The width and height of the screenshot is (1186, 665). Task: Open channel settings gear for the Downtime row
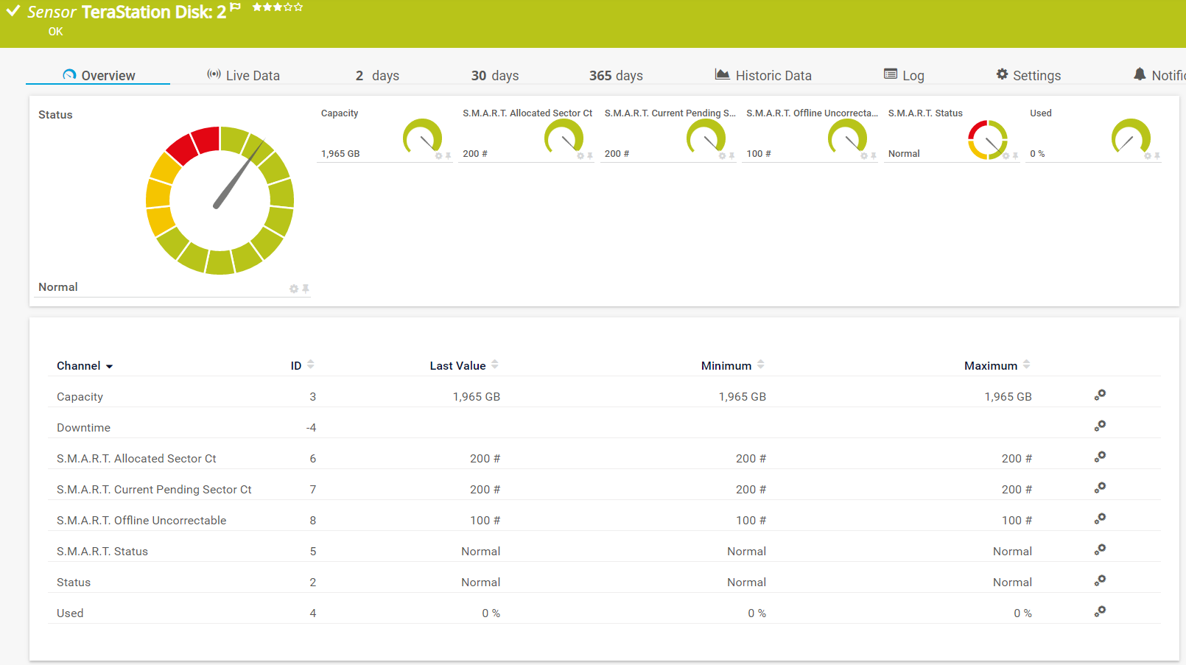tap(1100, 426)
